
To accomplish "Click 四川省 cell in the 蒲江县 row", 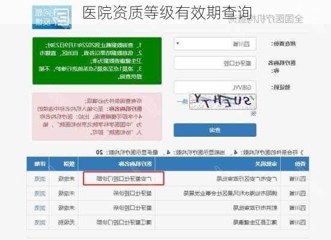I will click(x=297, y=222).
